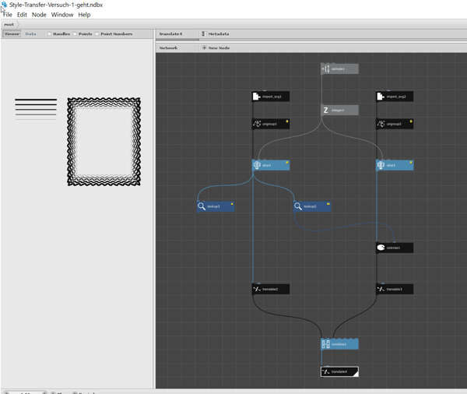Click the wavy frame in the viewer
This screenshot has height=394, width=467.
pyautogui.click(x=104, y=142)
